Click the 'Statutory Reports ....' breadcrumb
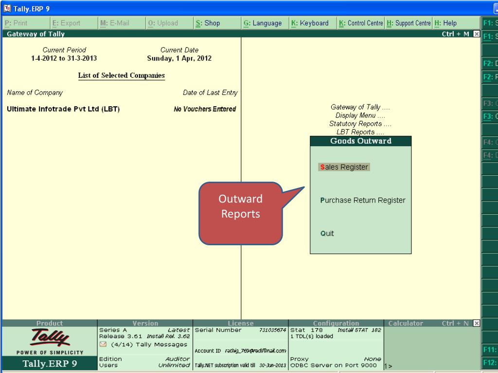 click(360, 124)
